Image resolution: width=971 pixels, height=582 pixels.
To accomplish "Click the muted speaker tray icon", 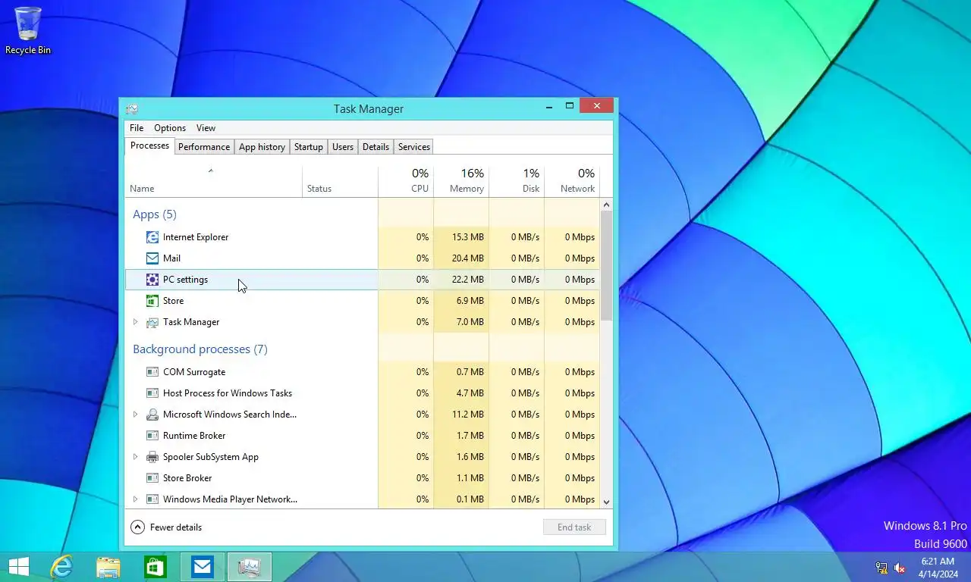I will pyautogui.click(x=900, y=568).
